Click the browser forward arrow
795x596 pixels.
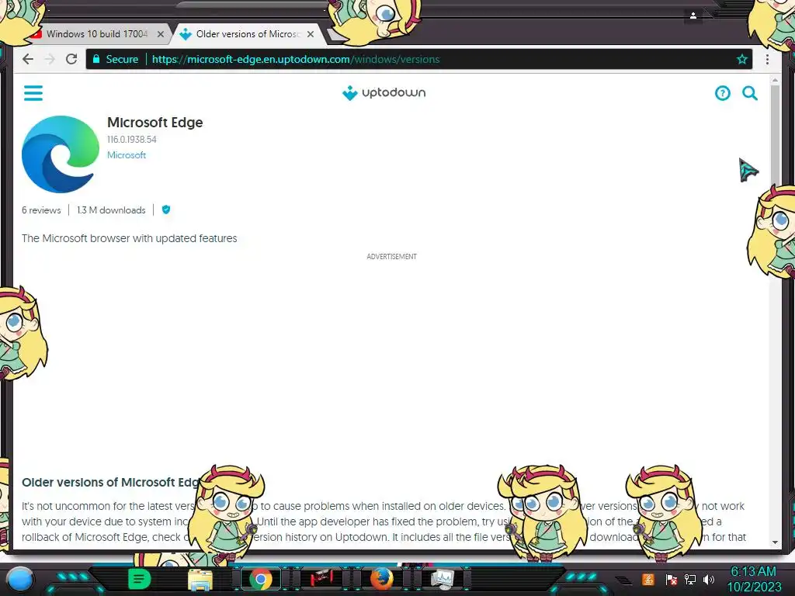pos(50,59)
